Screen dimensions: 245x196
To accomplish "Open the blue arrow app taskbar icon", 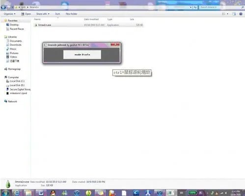I will pos(136,193).
